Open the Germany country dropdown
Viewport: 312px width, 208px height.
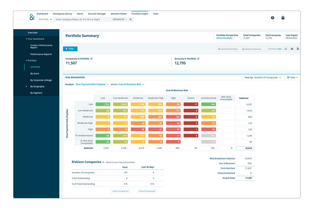tap(45, 19)
